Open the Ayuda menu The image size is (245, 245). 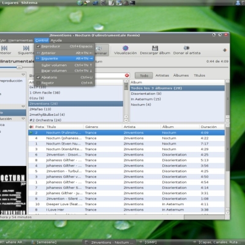(56, 40)
